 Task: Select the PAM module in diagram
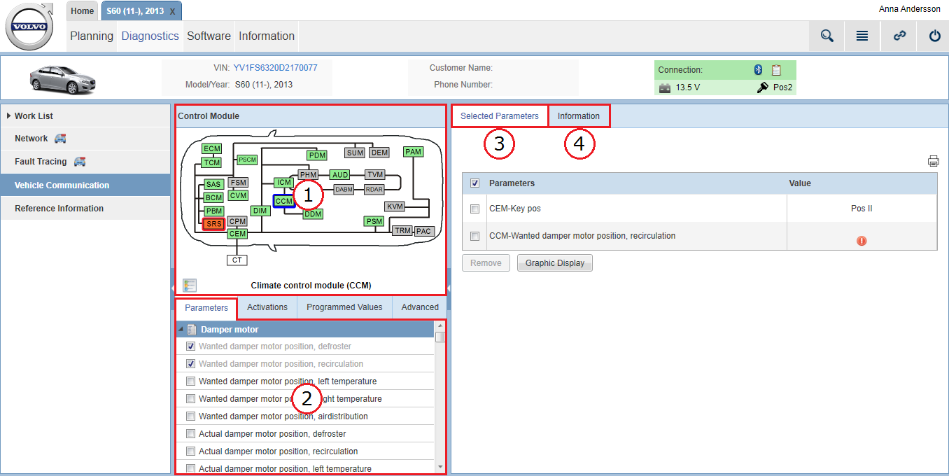tap(413, 152)
